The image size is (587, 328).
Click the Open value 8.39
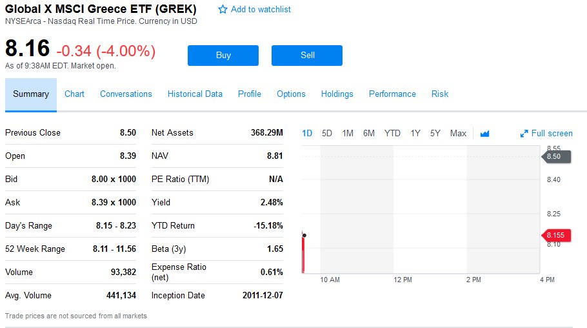(128, 156)
